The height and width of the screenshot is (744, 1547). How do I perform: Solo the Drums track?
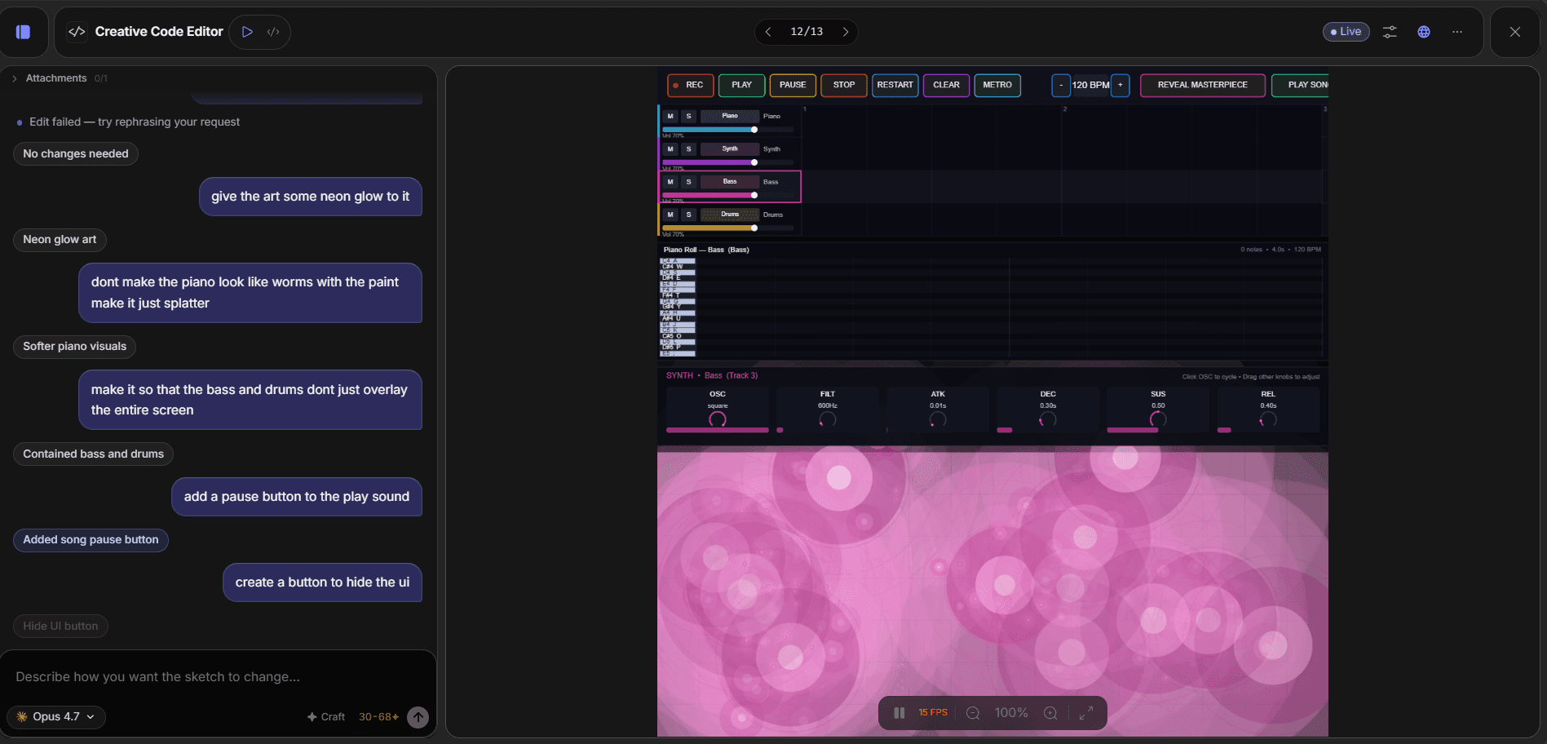point(689,215)
